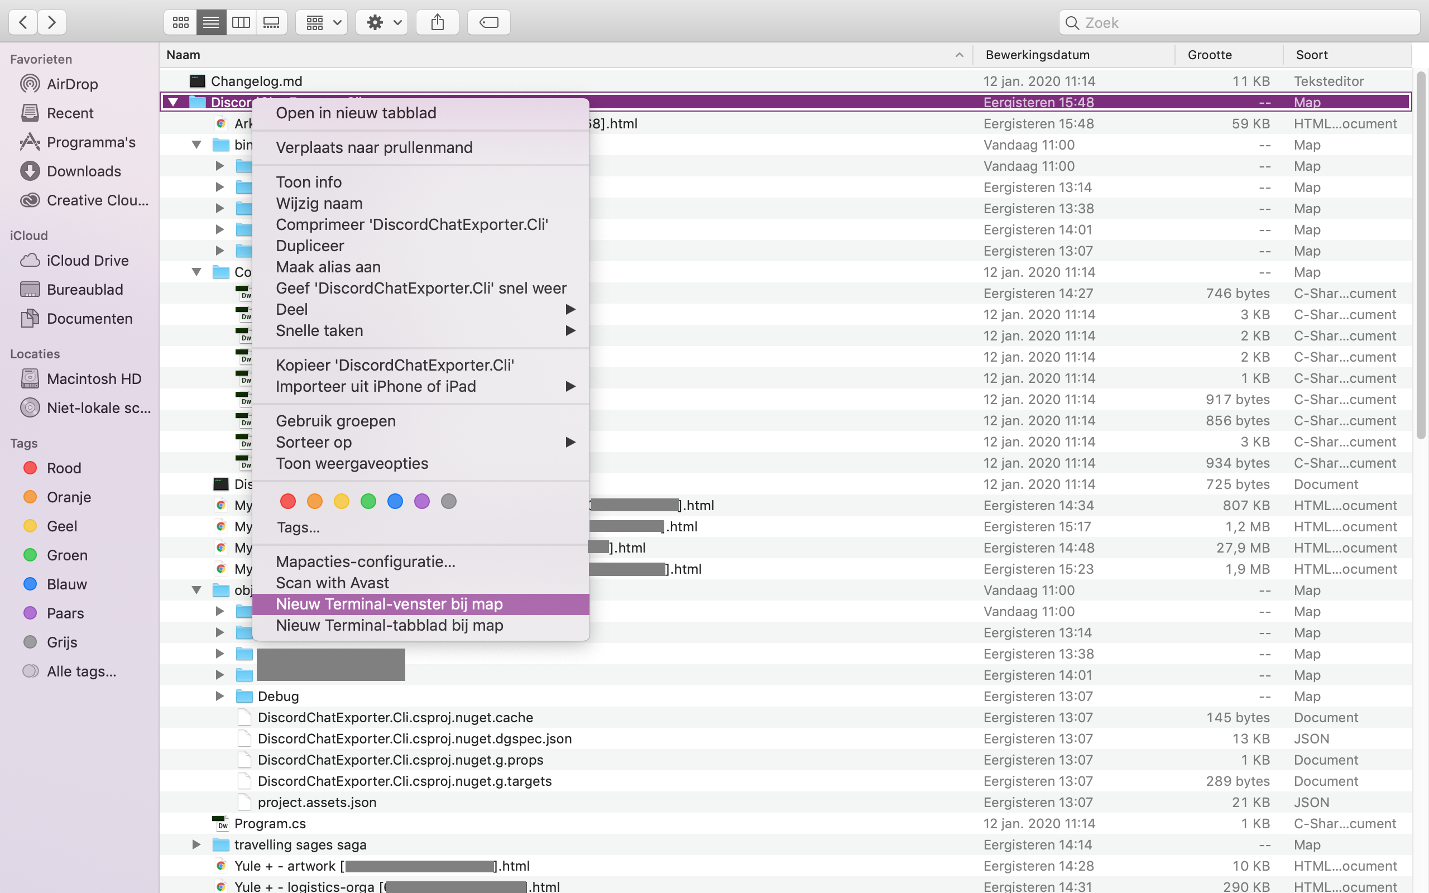Sort by Naam column header
This screenshot has width=1429, height=893.
point(565,55)
